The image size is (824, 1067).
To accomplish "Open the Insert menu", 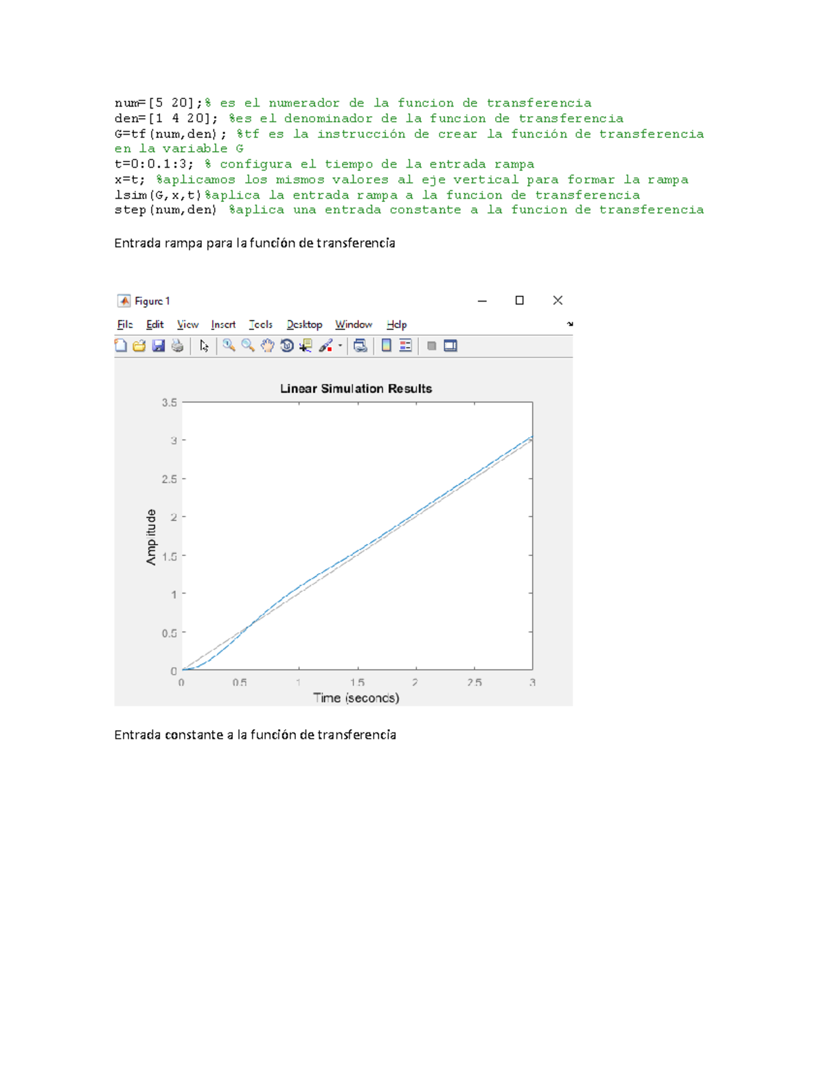I will 223,324.
